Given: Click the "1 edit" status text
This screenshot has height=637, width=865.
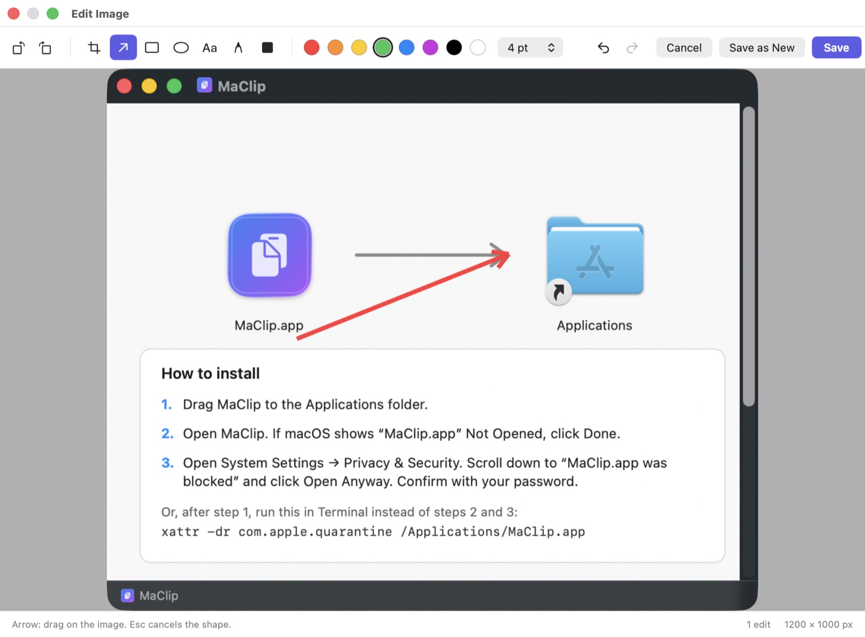Looking at the screenshot, I should 758,625.
